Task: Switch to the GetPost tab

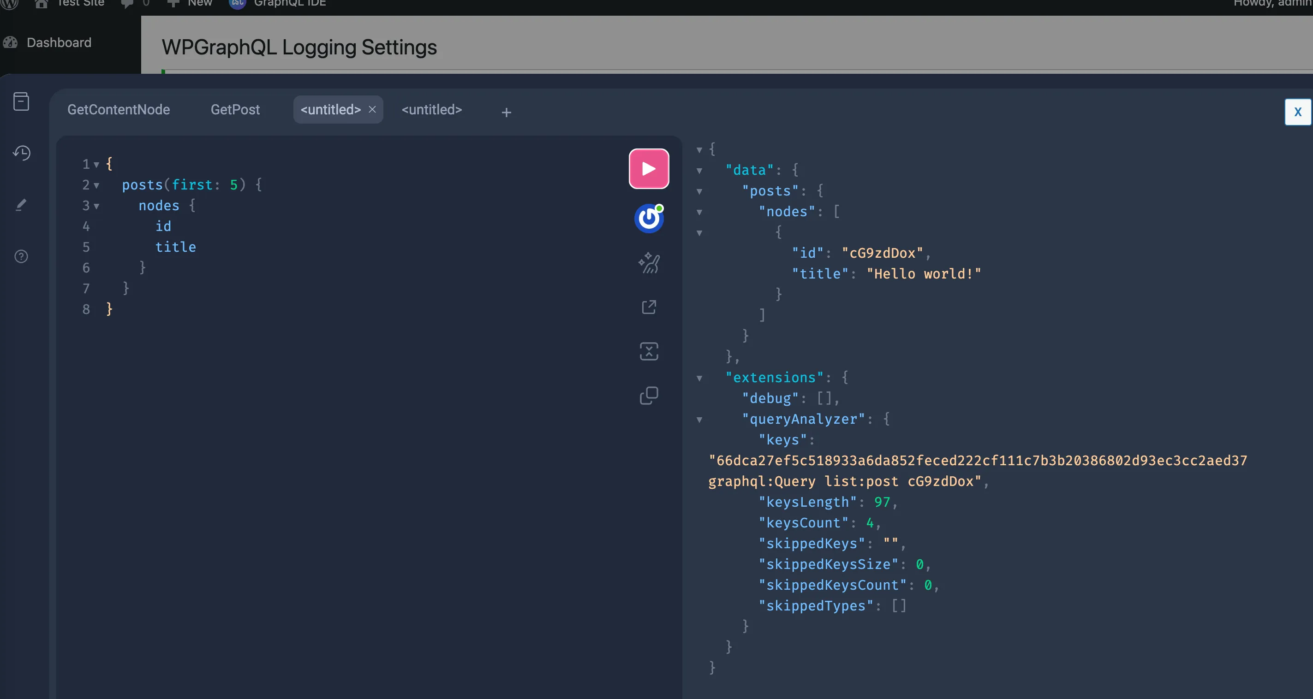Action: (x=235, y=110)
